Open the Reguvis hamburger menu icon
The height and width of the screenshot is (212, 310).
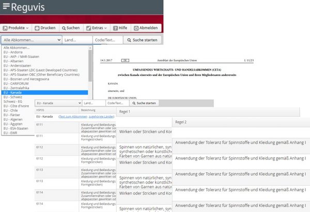[6, 6]
